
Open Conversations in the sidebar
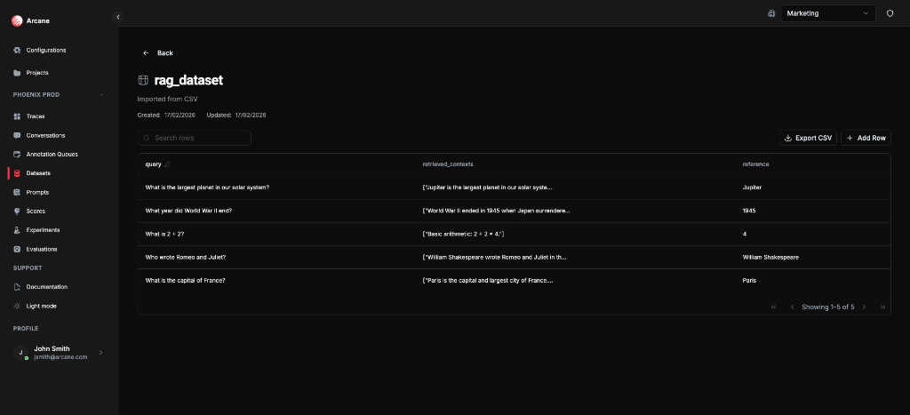pyautogui.click(x=45, y=135)
